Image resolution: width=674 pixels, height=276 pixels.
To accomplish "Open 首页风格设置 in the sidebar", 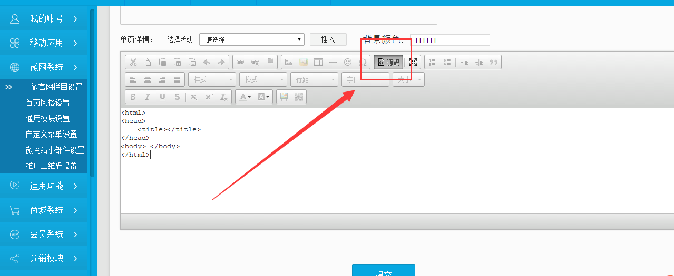I will [x=47, y=103].
